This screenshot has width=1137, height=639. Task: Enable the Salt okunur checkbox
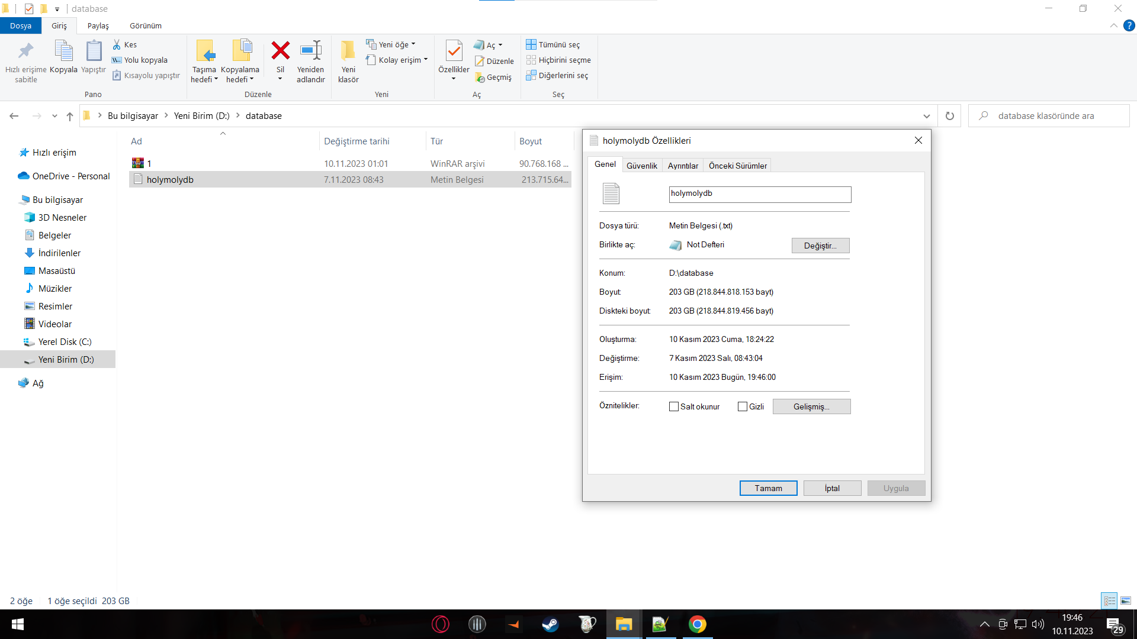tap(674, 406)
